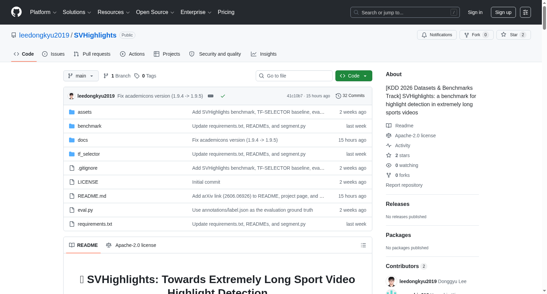Expand commit message ellipsis button

[211, 96]
